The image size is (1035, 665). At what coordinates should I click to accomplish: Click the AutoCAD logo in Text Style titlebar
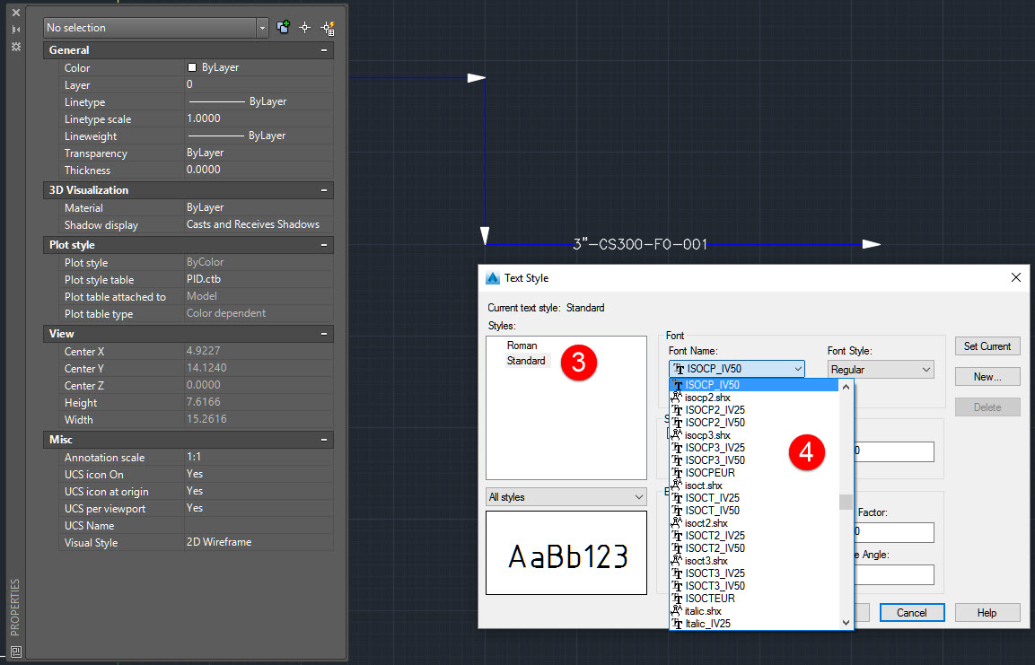[x=492, y=278]
